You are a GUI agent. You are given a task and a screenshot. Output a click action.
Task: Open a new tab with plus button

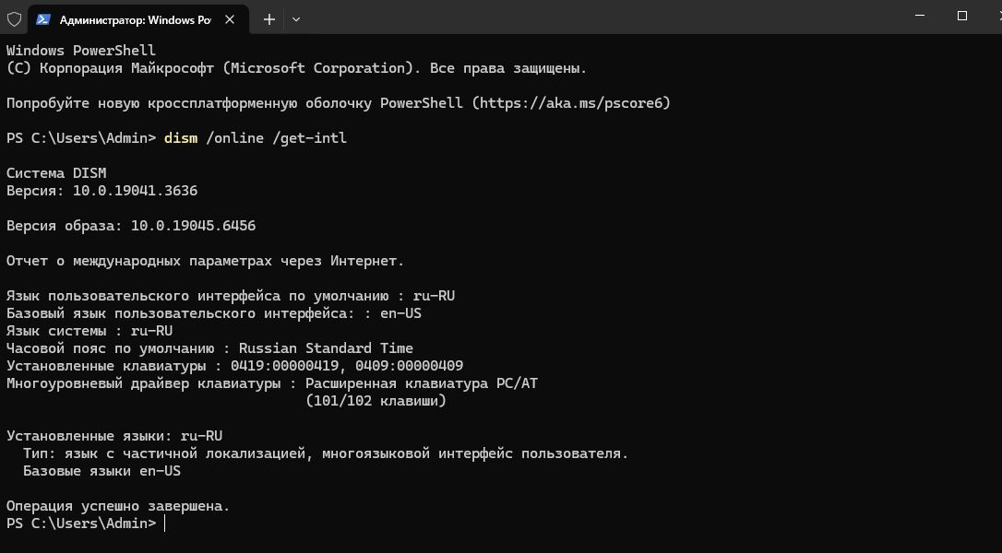[268, 19]
